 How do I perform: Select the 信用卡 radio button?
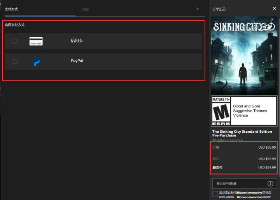(15, 41)
